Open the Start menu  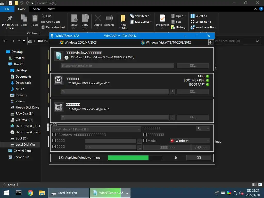[x=6, y=193]
